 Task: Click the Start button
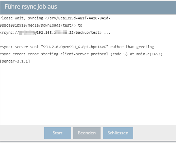pyautogui.click(x=57, y=133)
